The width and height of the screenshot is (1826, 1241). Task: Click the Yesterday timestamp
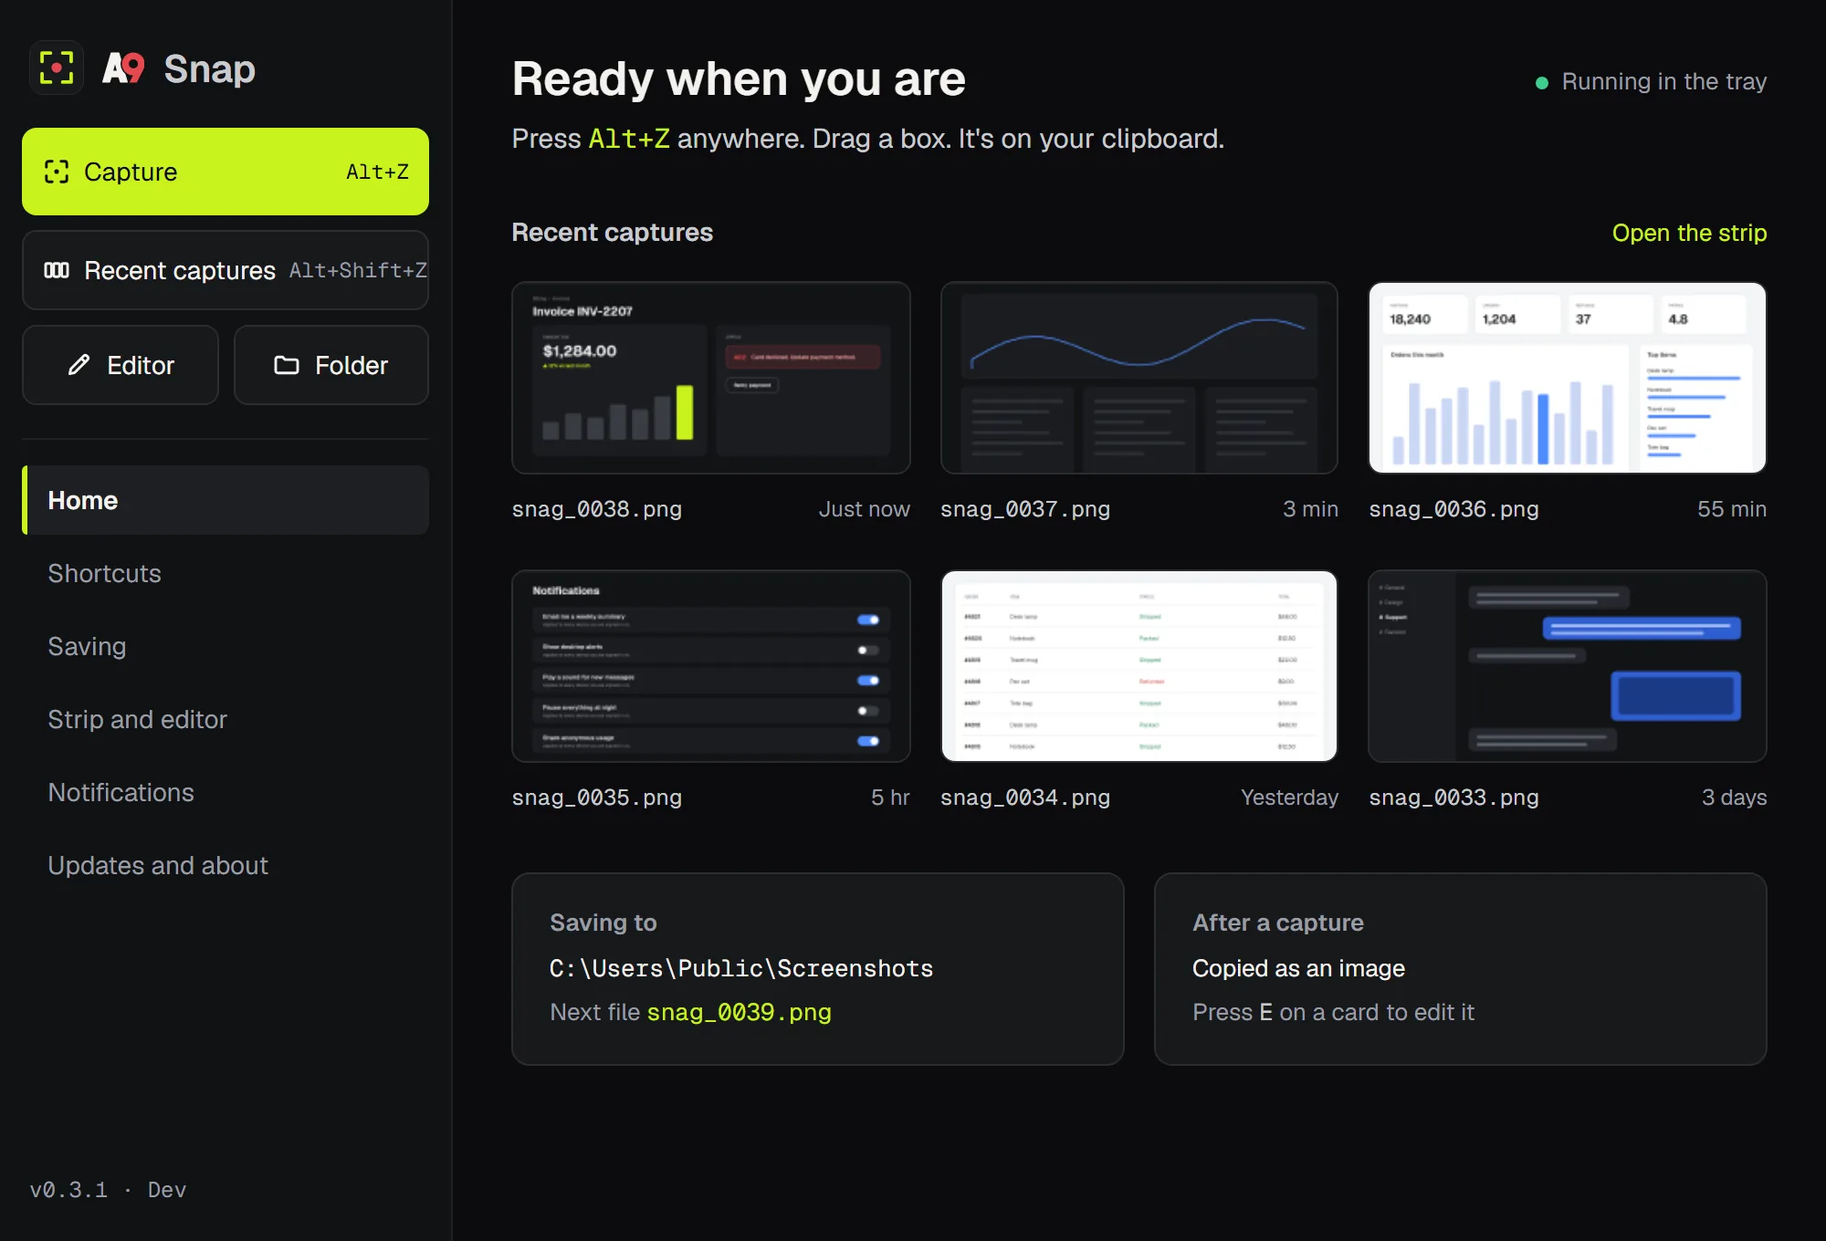click(1289, 798)
